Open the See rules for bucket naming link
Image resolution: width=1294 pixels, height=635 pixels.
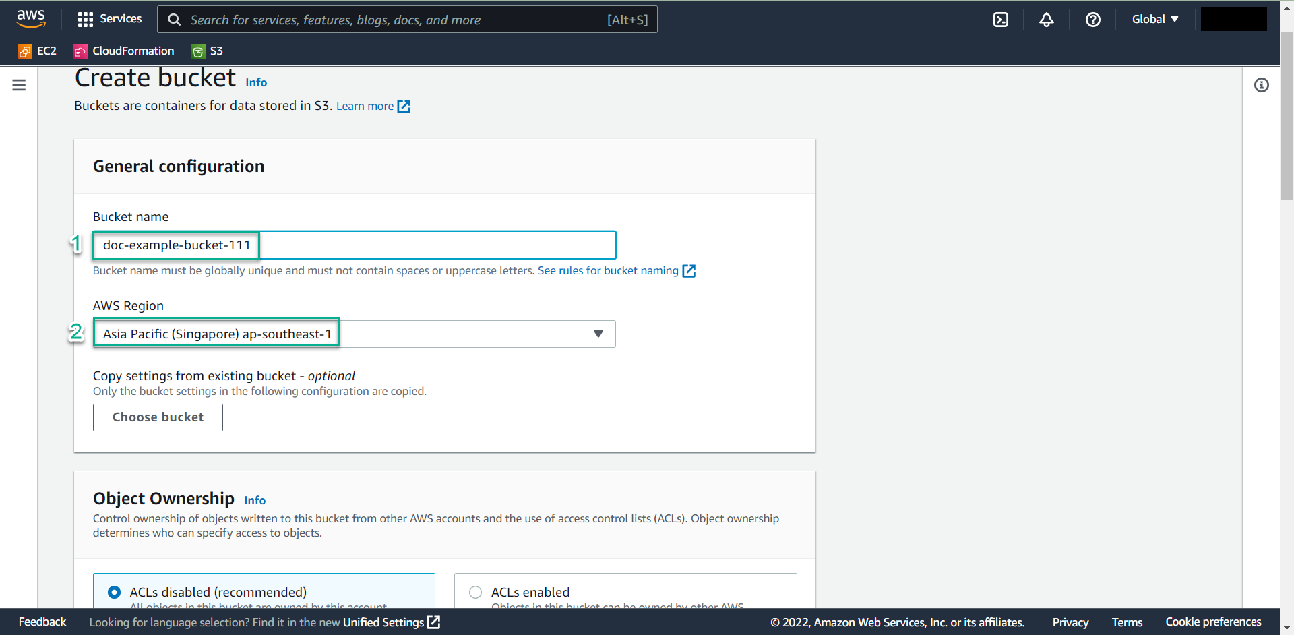click(608, 270)
